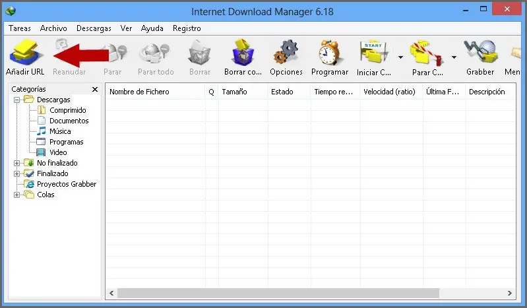527x308 pixels.
Task: Close the Categorías panel
Action: pos(95,89)
